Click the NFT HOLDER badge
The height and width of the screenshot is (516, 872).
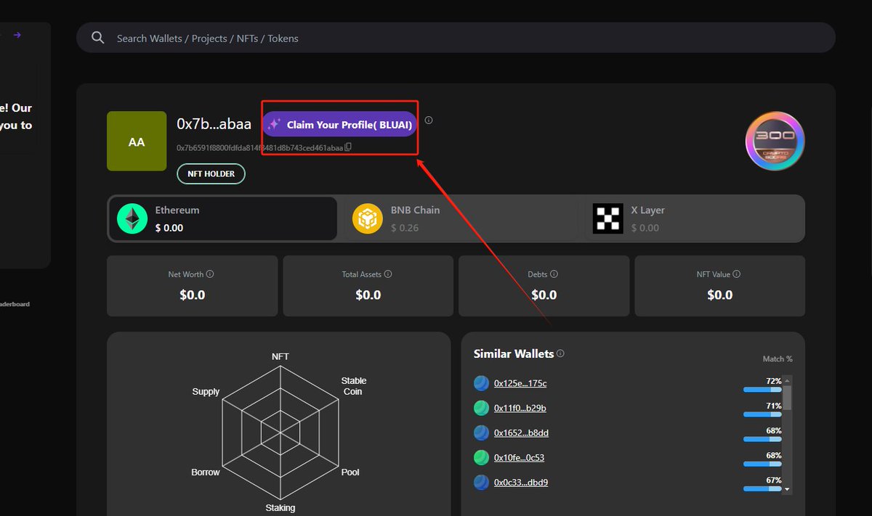[211, 174]
